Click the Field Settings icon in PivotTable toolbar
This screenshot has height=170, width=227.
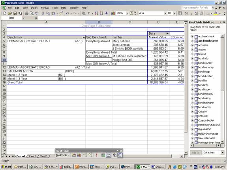(115, 155)
